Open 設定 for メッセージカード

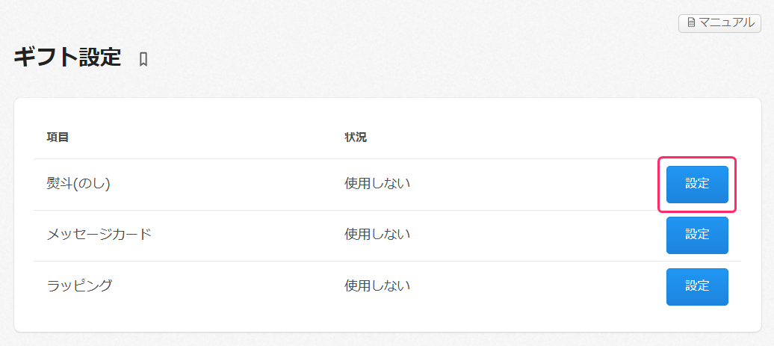click(x=697, y=235)
